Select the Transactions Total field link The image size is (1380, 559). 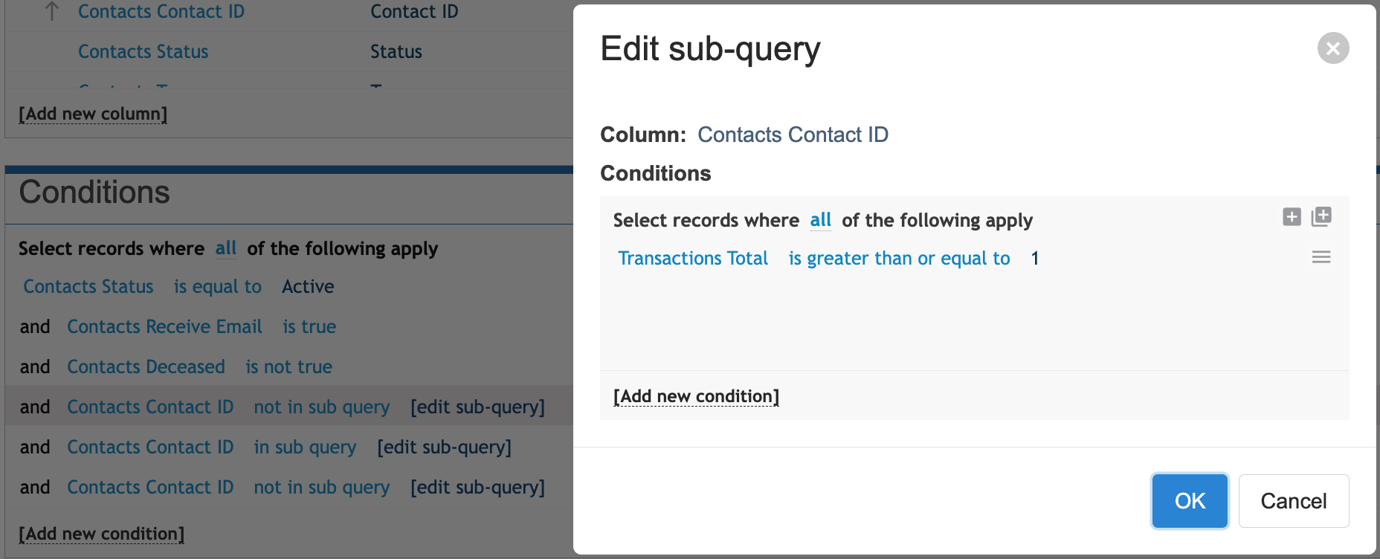tap(693, 258)
